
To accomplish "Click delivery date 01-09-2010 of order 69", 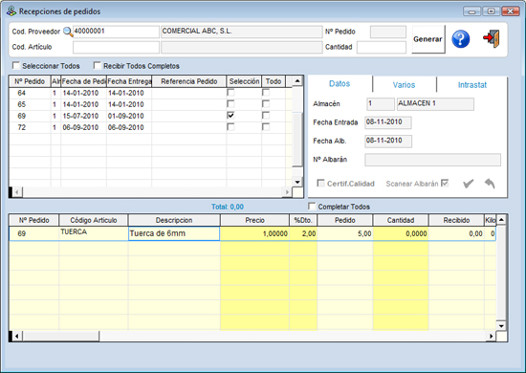I will (126, 116).
